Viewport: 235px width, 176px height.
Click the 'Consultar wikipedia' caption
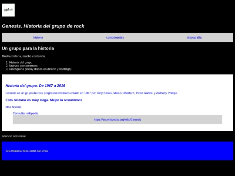click(26, 113)
